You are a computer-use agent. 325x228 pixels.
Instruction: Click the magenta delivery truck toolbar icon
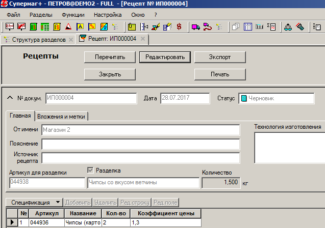click(196, 26)
